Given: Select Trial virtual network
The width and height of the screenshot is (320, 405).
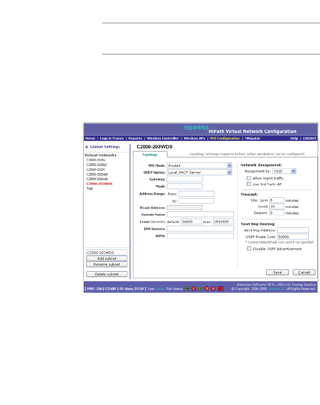Looking at the screenshot, I should tap(89, 188).
